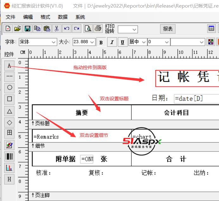Open the 数据 menu
The height and width of the screenshot is (201, 219).
(63, 17)
